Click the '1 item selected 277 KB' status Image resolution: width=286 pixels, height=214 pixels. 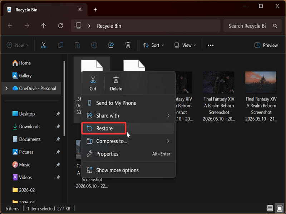49,209
